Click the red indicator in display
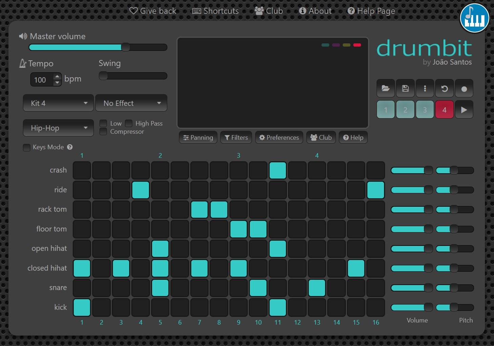494x346 pixels. coord(357,45)
